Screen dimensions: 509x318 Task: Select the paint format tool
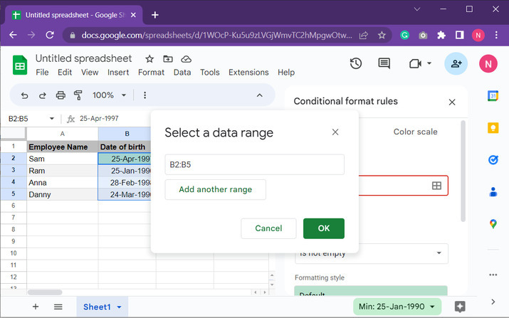tap(78, 95)
